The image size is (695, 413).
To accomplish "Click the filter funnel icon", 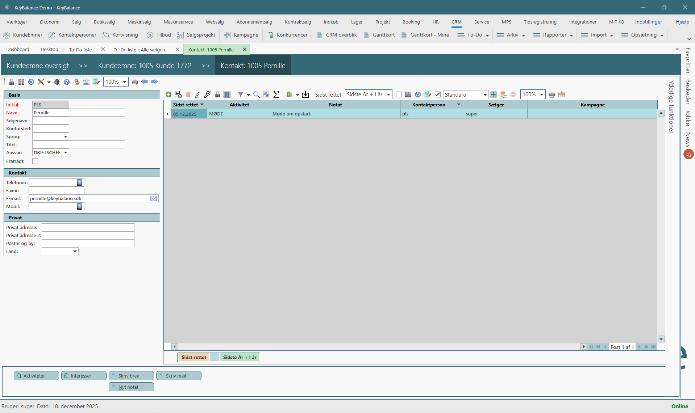I will coord(240,94).
